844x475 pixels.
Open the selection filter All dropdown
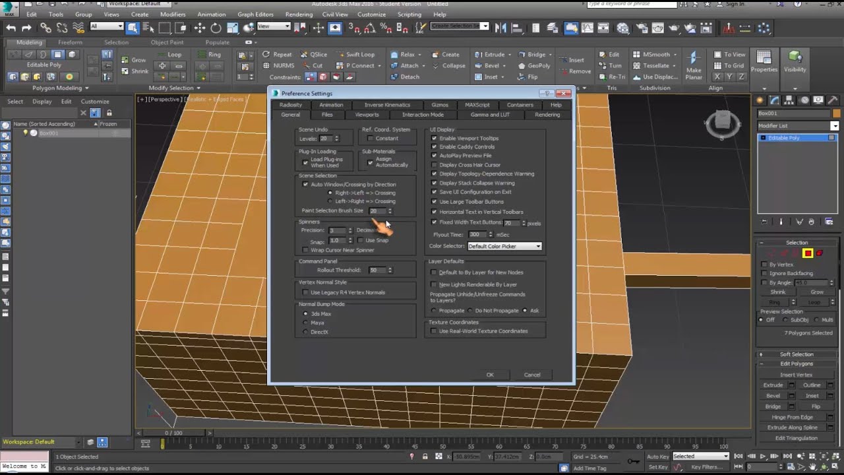point(106,26)
